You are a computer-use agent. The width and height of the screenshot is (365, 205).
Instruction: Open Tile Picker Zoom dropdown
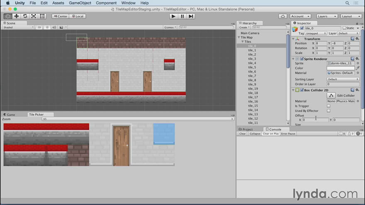coord(138,119)
